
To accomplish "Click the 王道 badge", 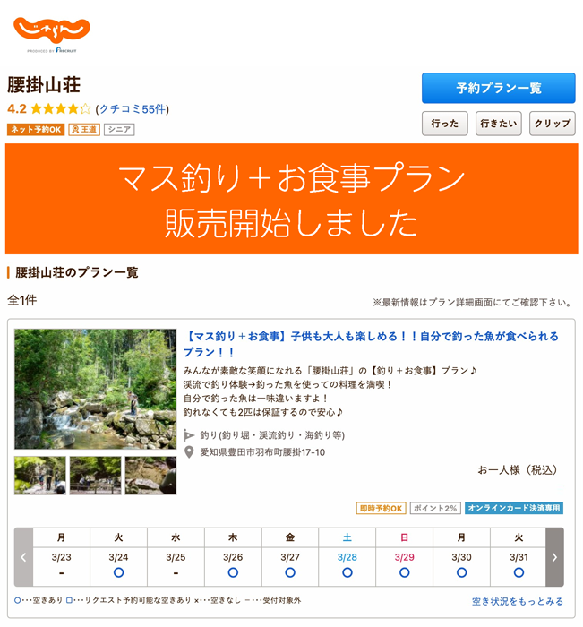I will coord(84,130).
